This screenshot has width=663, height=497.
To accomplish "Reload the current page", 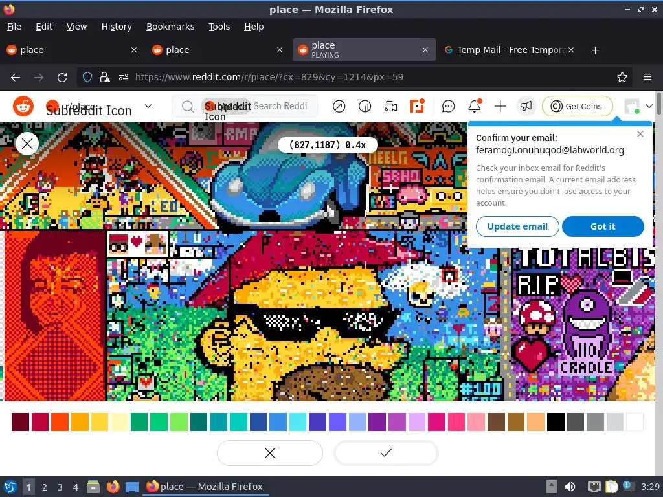I will tap(62, 78).
